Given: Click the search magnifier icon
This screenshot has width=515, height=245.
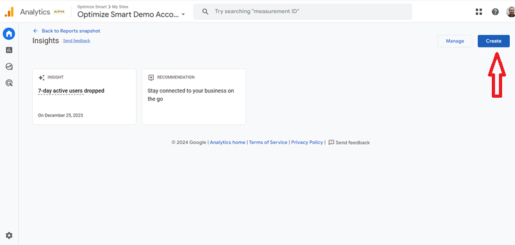Looking at the screenshot, I should pyautogui.click(x=205, y=12).
